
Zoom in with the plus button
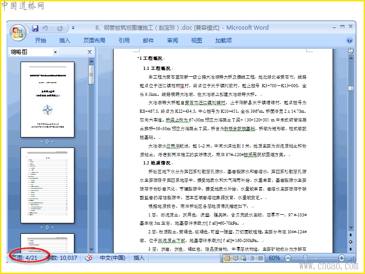[x=341, y=258]
